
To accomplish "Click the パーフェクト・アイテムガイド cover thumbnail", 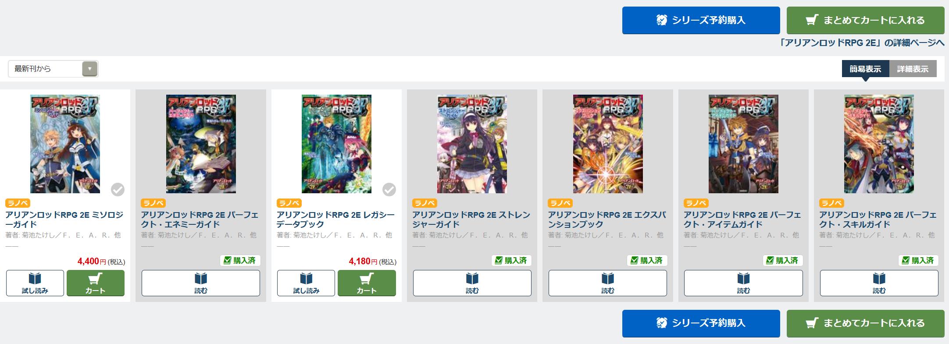I will [743, 144].
